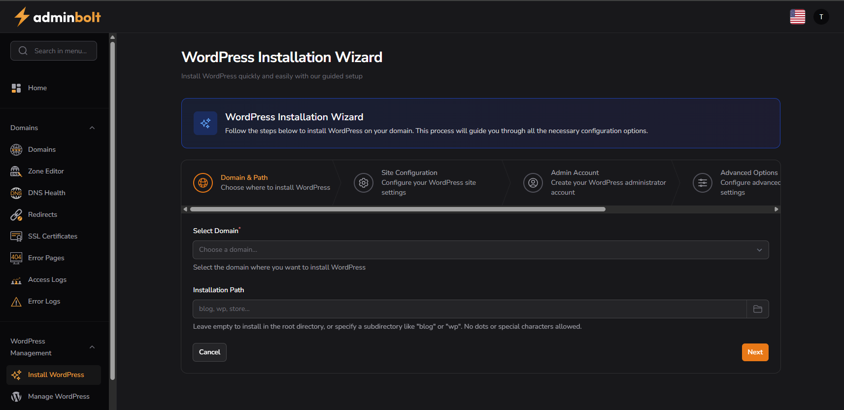Click the sparkle icon in wizard banner
Viewport: 844px width, 410px height.
click(205, 123)
